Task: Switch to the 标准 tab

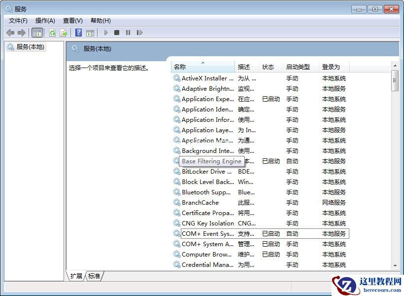Action: click(x=94, y=276)
